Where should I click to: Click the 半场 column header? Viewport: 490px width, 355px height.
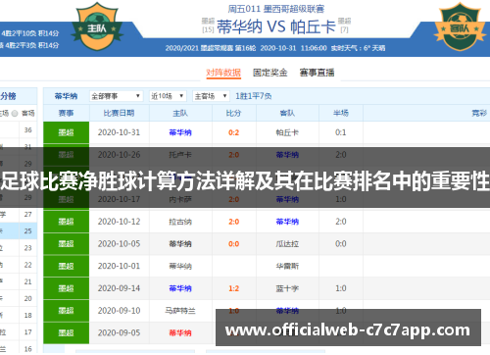point(341,113)
